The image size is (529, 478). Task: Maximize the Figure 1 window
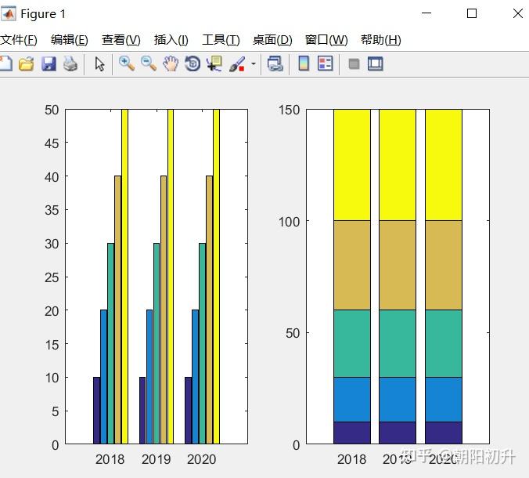472,13
